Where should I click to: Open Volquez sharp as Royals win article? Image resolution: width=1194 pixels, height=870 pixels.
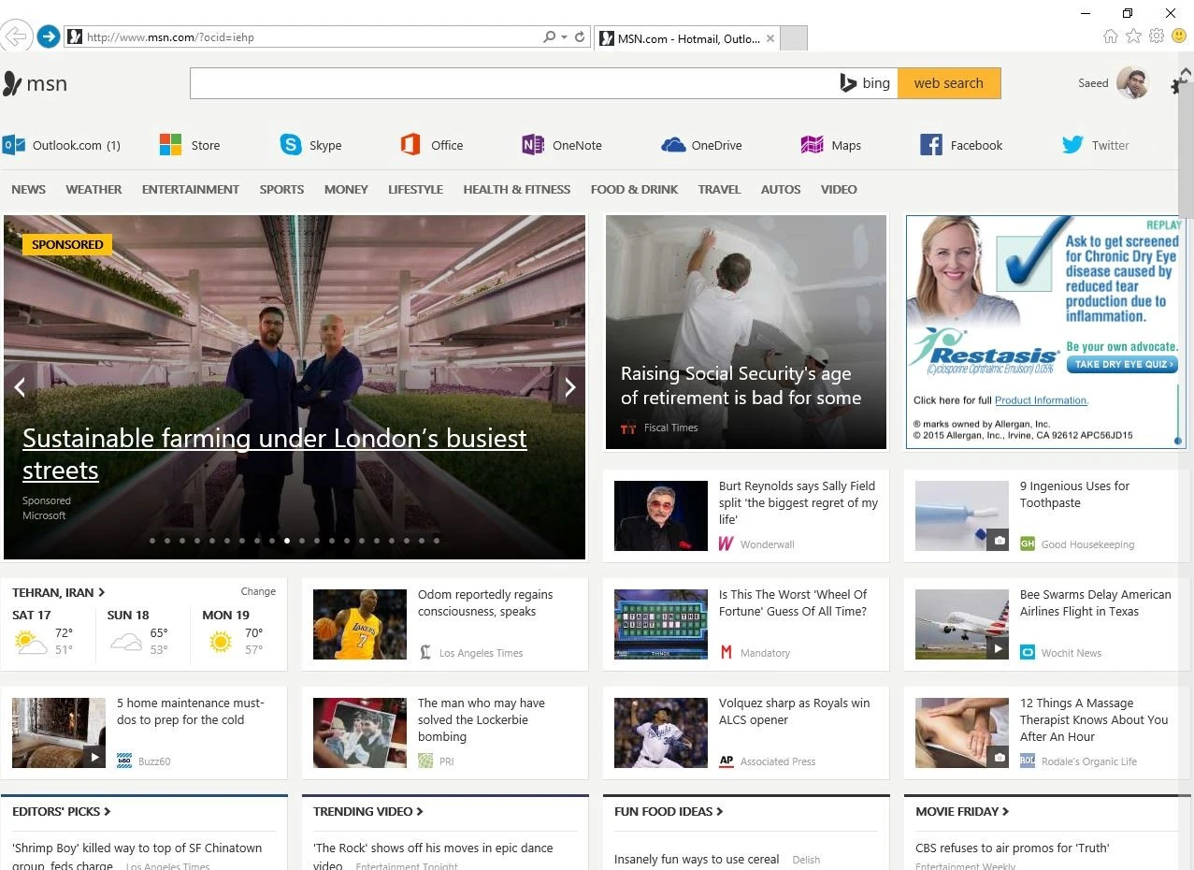[794, 711]
